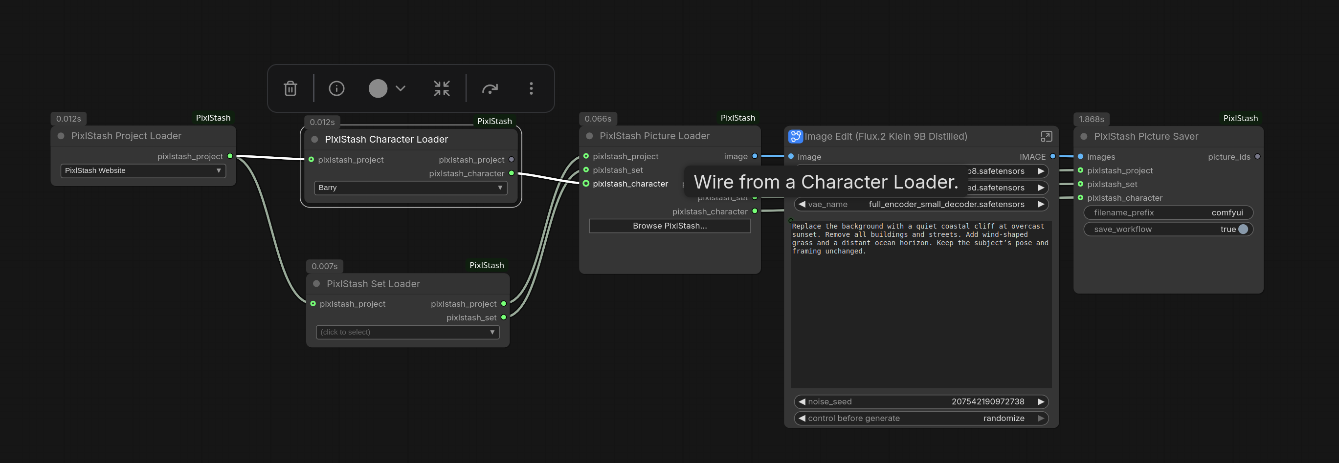Screen dimensions: 1339x463
Task: Click the Browse PixlStash... button
Action: [x=669, y=226]
